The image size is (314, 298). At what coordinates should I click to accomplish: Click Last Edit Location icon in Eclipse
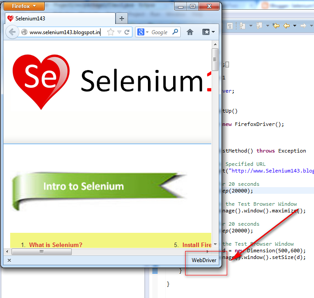(x=276, y=26)
